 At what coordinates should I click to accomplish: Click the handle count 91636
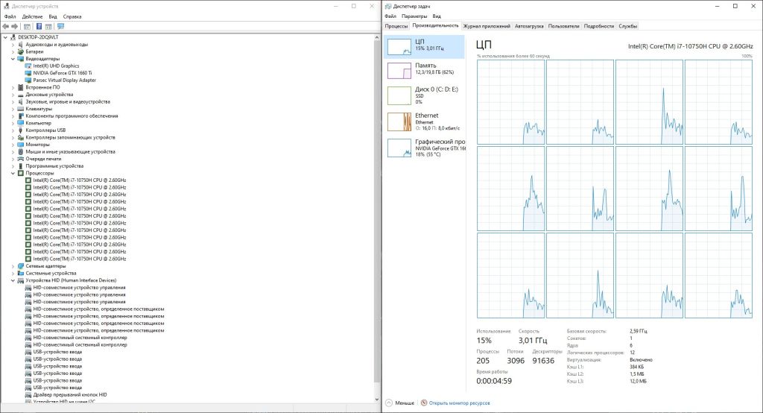pos(543,360)
